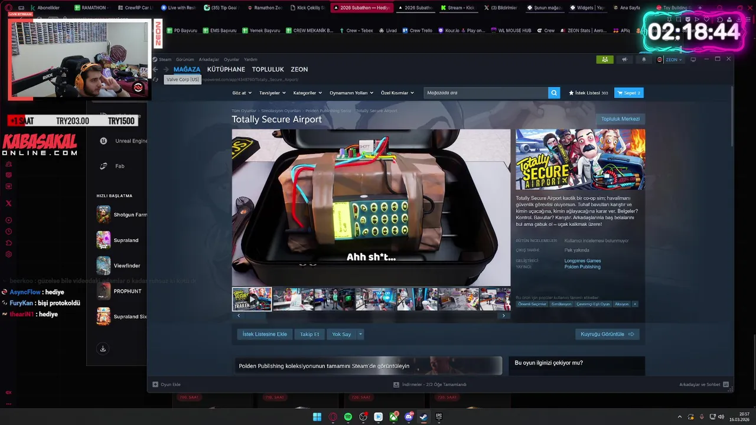Open Spotify from the taskbar
Viewport: 756px width, 425px height.
point(348,417)
